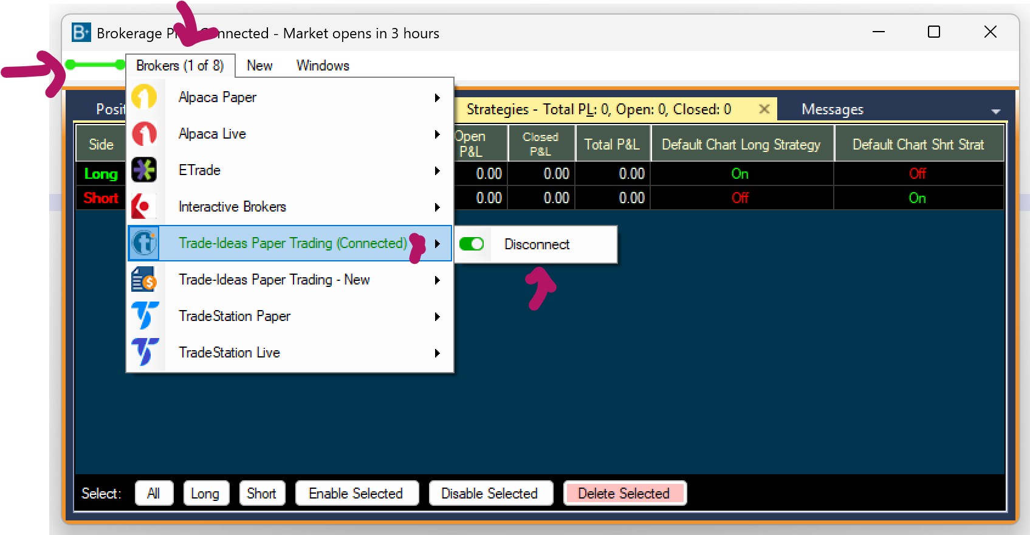Click the Interactive Brokers logo icon
The height and width of the screenshot is (535, 1030).
(144, 207)
